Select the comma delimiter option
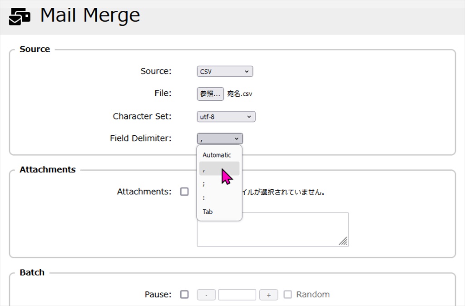This screenshot has width=465, height=306. click(x=219, y=169)
